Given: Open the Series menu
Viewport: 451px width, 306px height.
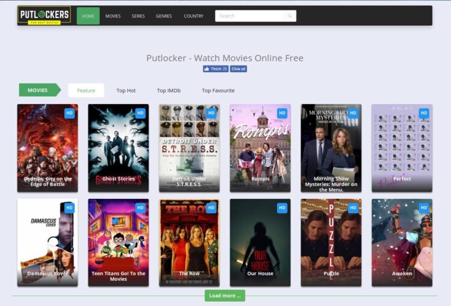Looking at the screenshot, I should point(138,16).
